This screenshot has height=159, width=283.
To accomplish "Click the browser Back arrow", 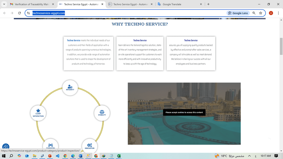I will (5, 13).
